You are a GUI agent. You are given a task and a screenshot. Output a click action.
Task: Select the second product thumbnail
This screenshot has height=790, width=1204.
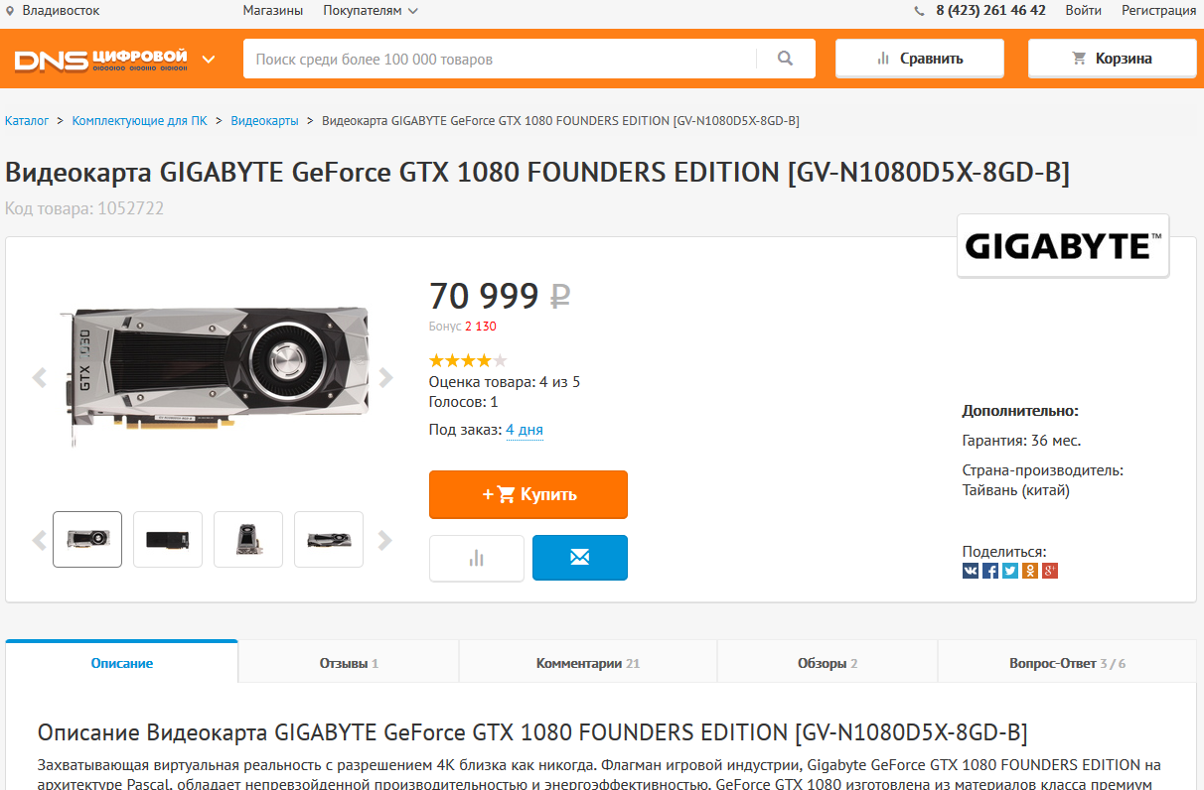pyautogui.click(x=168, y=539)
